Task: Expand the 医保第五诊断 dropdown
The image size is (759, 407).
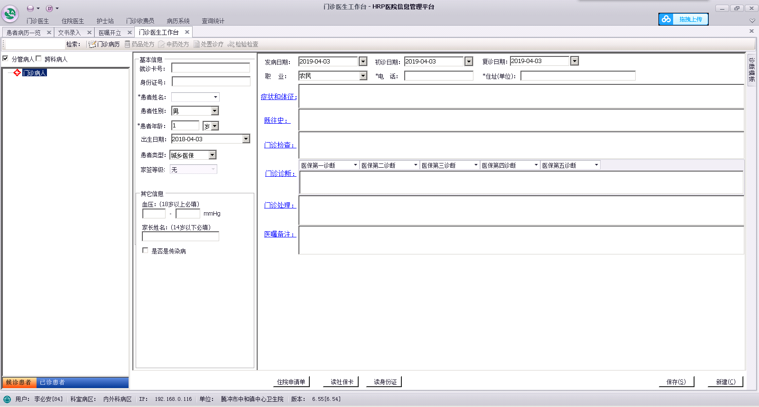Action: (x=596, y=165)
